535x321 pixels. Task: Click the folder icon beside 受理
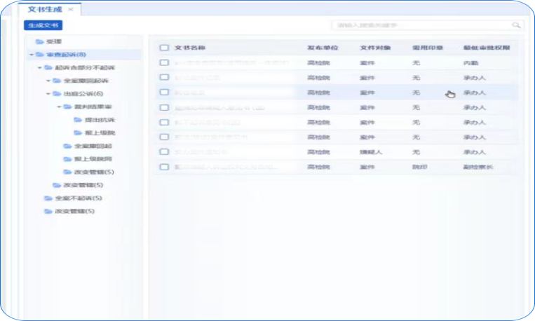(x=39, y=41)
